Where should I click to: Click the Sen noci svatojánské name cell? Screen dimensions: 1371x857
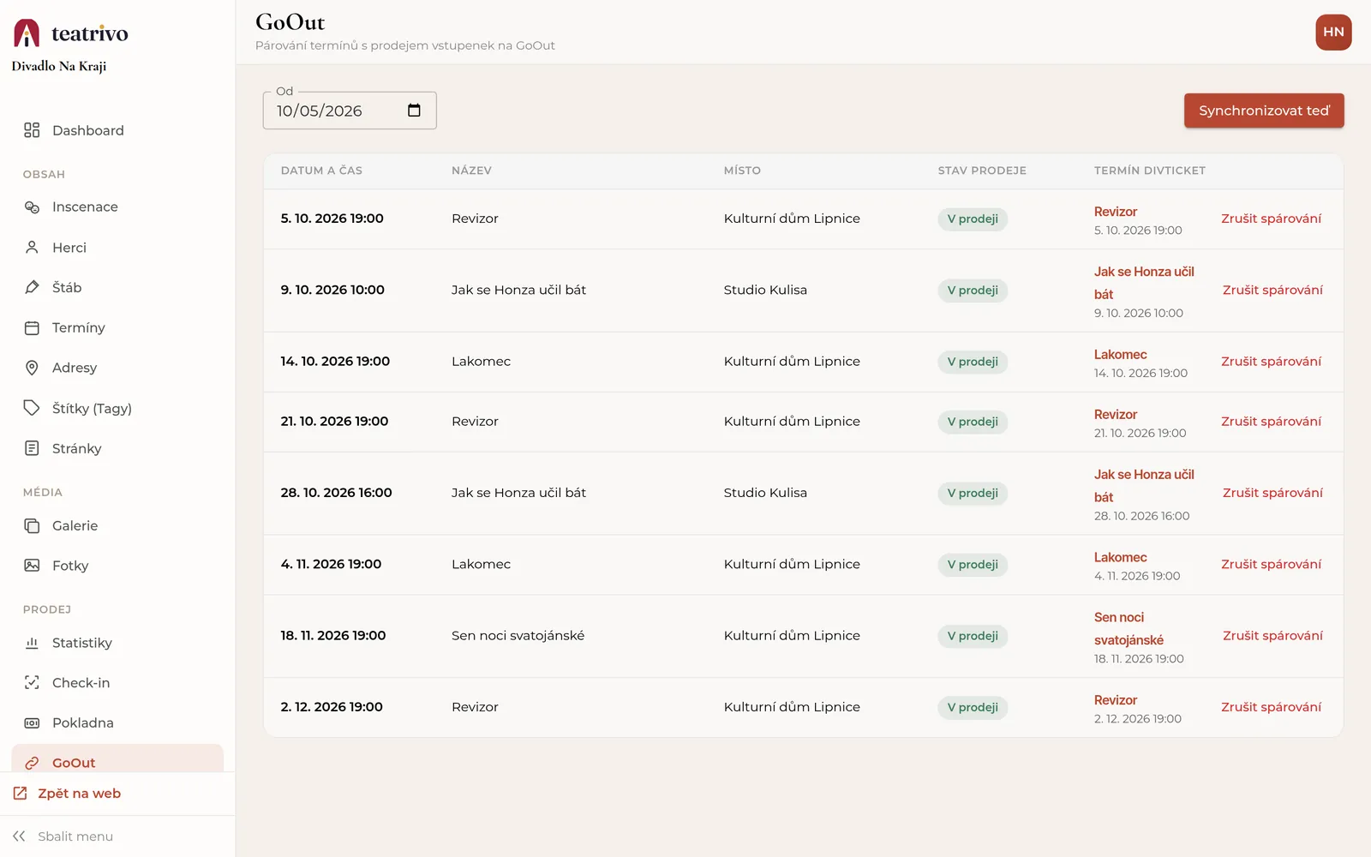pos(518,636)
